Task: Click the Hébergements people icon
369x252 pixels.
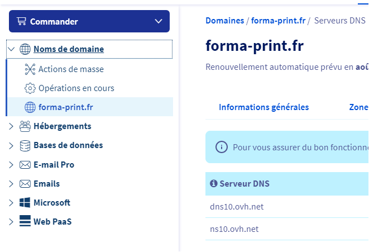Action: pyautogui.click(x=25, y=126)
